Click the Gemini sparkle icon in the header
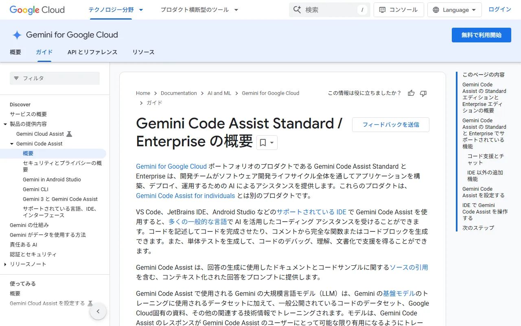 click(x=17, y=35)
